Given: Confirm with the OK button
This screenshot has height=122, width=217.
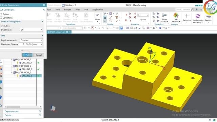Looking at the screenshot, I should (x=27, y=55).
